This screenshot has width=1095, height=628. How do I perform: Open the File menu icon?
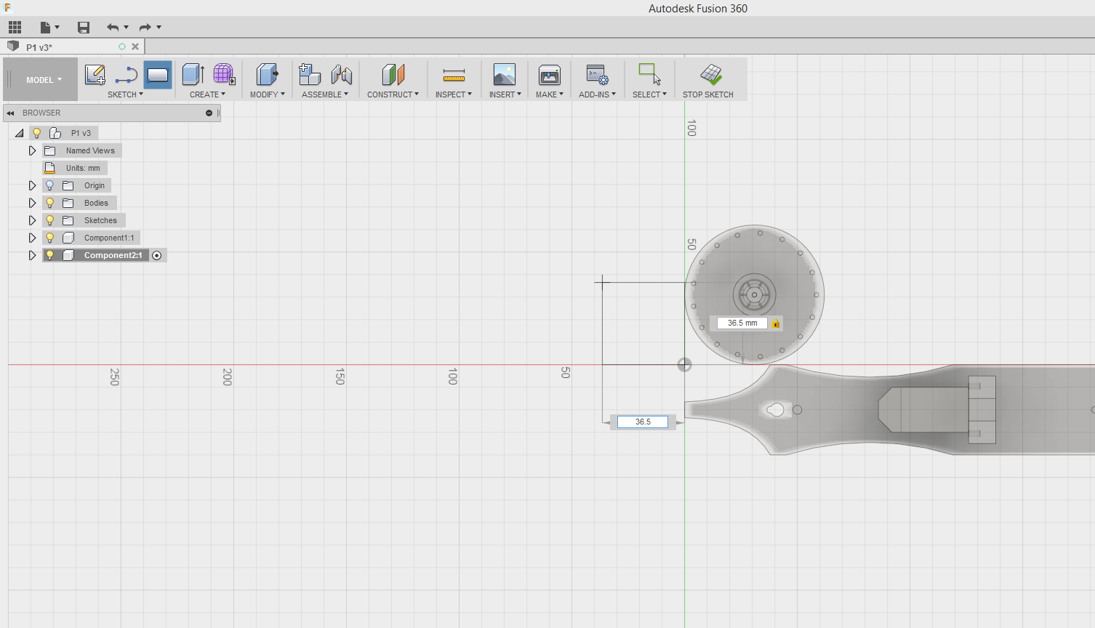46,28
